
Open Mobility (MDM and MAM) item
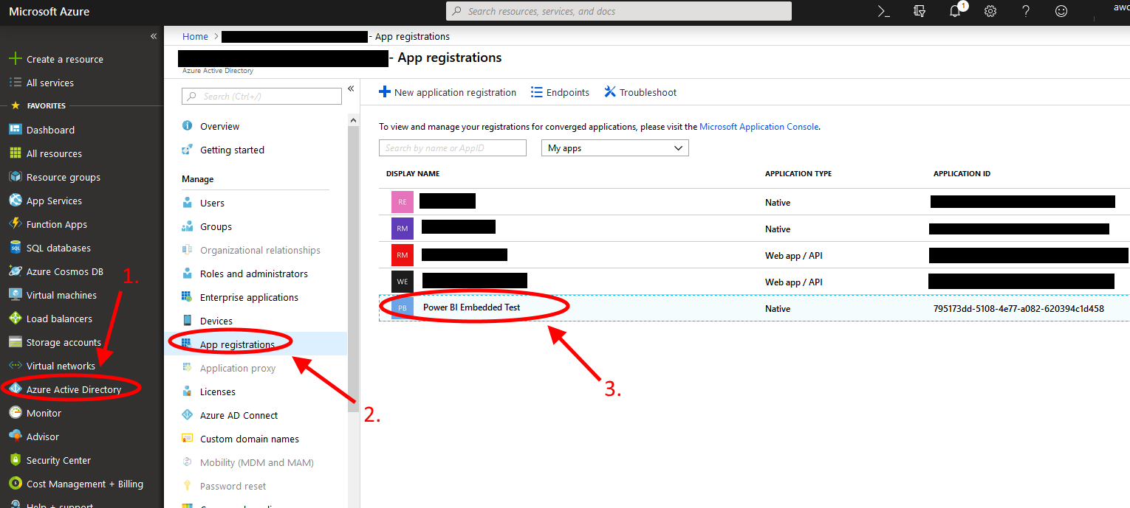(256, 462)
